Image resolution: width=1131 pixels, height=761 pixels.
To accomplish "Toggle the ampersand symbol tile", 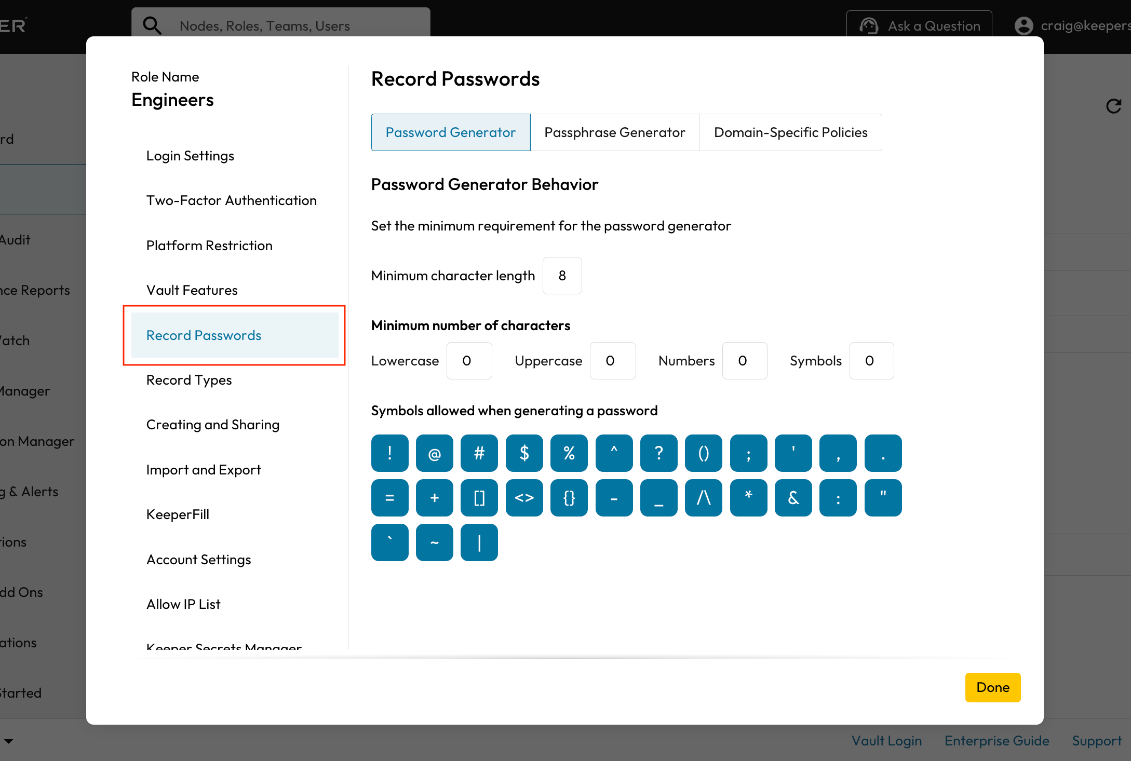I will click(x=793, y=498).
